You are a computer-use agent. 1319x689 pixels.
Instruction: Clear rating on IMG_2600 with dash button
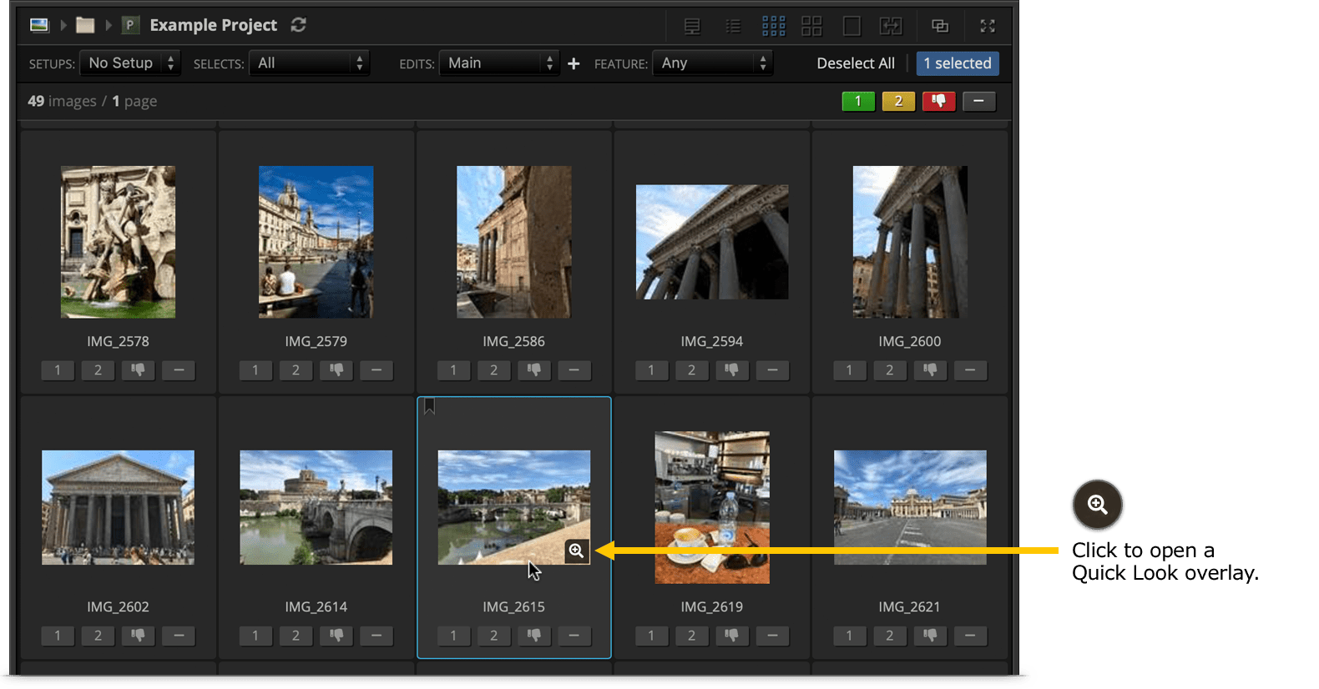coord(970,370)
